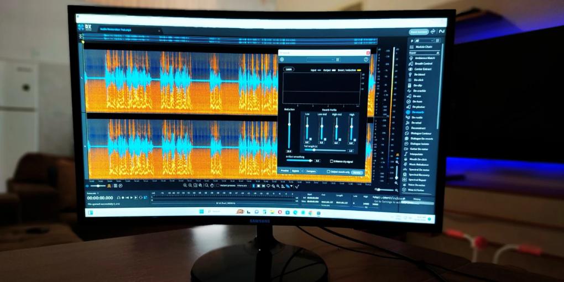Toggle Bypass in De-reverb dialog

(x=295, y=170)
